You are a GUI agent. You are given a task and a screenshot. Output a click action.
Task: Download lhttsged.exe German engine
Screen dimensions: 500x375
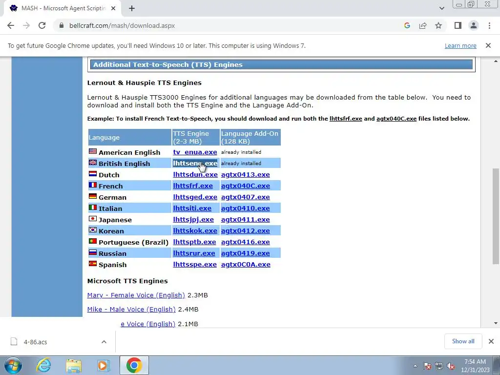tap(195, 197)
